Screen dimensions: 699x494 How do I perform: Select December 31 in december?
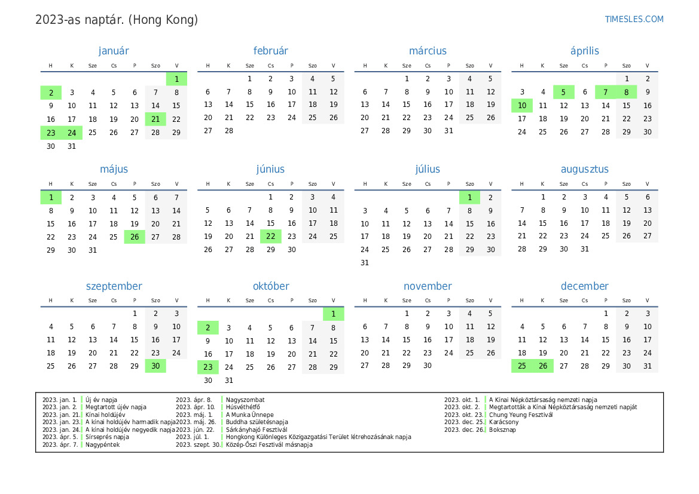[648, 366]
